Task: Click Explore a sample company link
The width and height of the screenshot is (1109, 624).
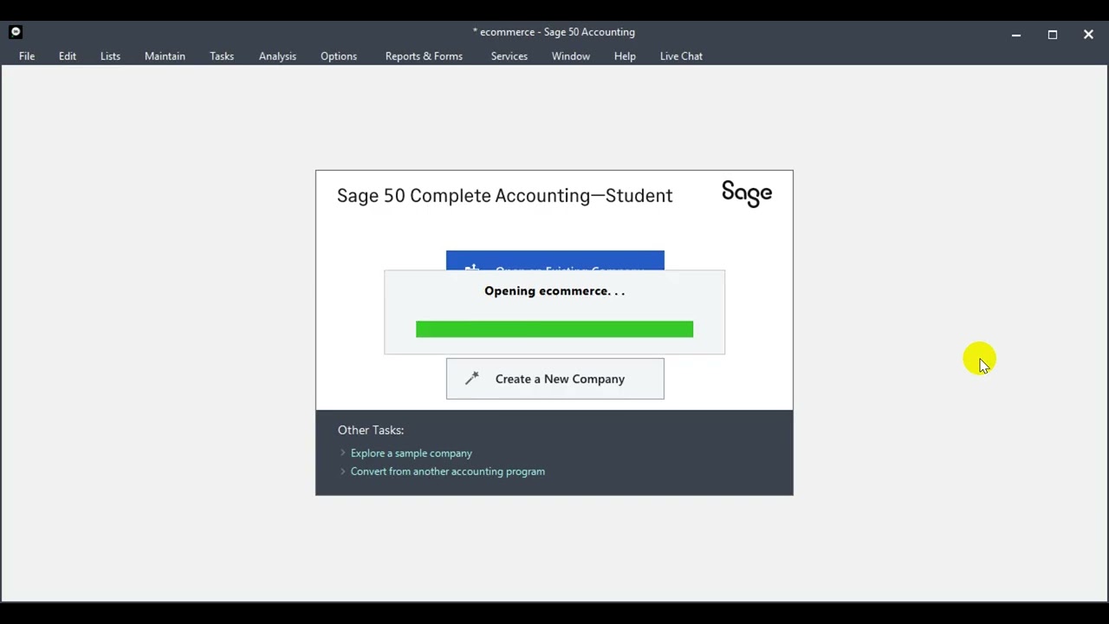Action: (412, 453)
